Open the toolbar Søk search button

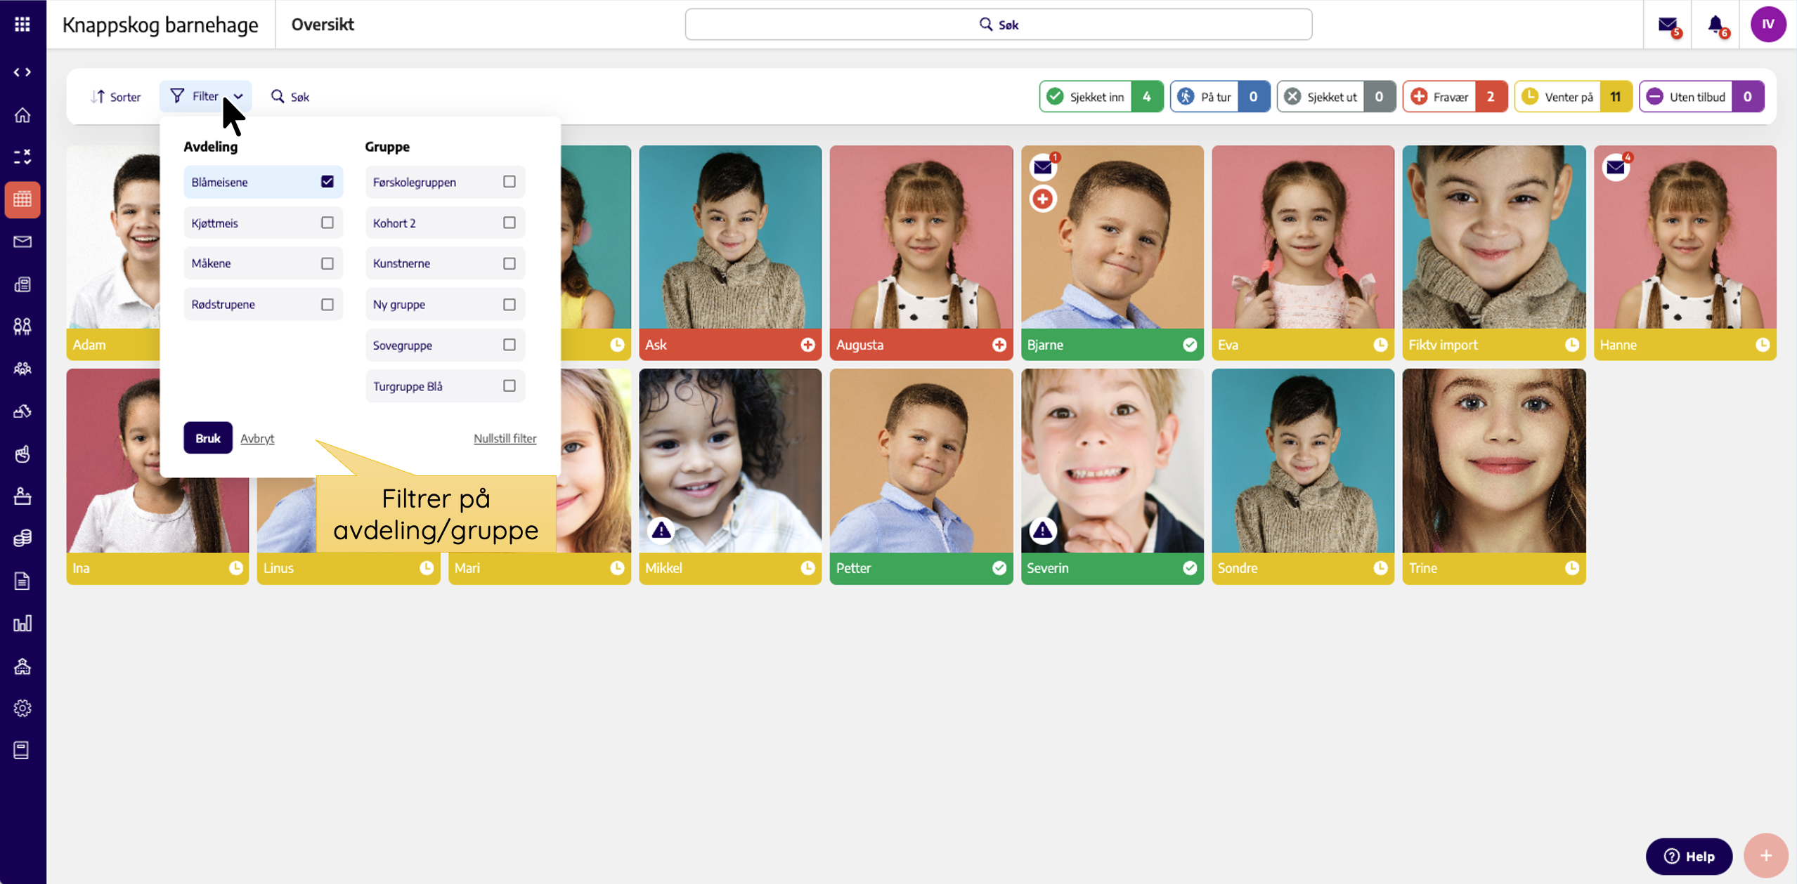(290, 97)
